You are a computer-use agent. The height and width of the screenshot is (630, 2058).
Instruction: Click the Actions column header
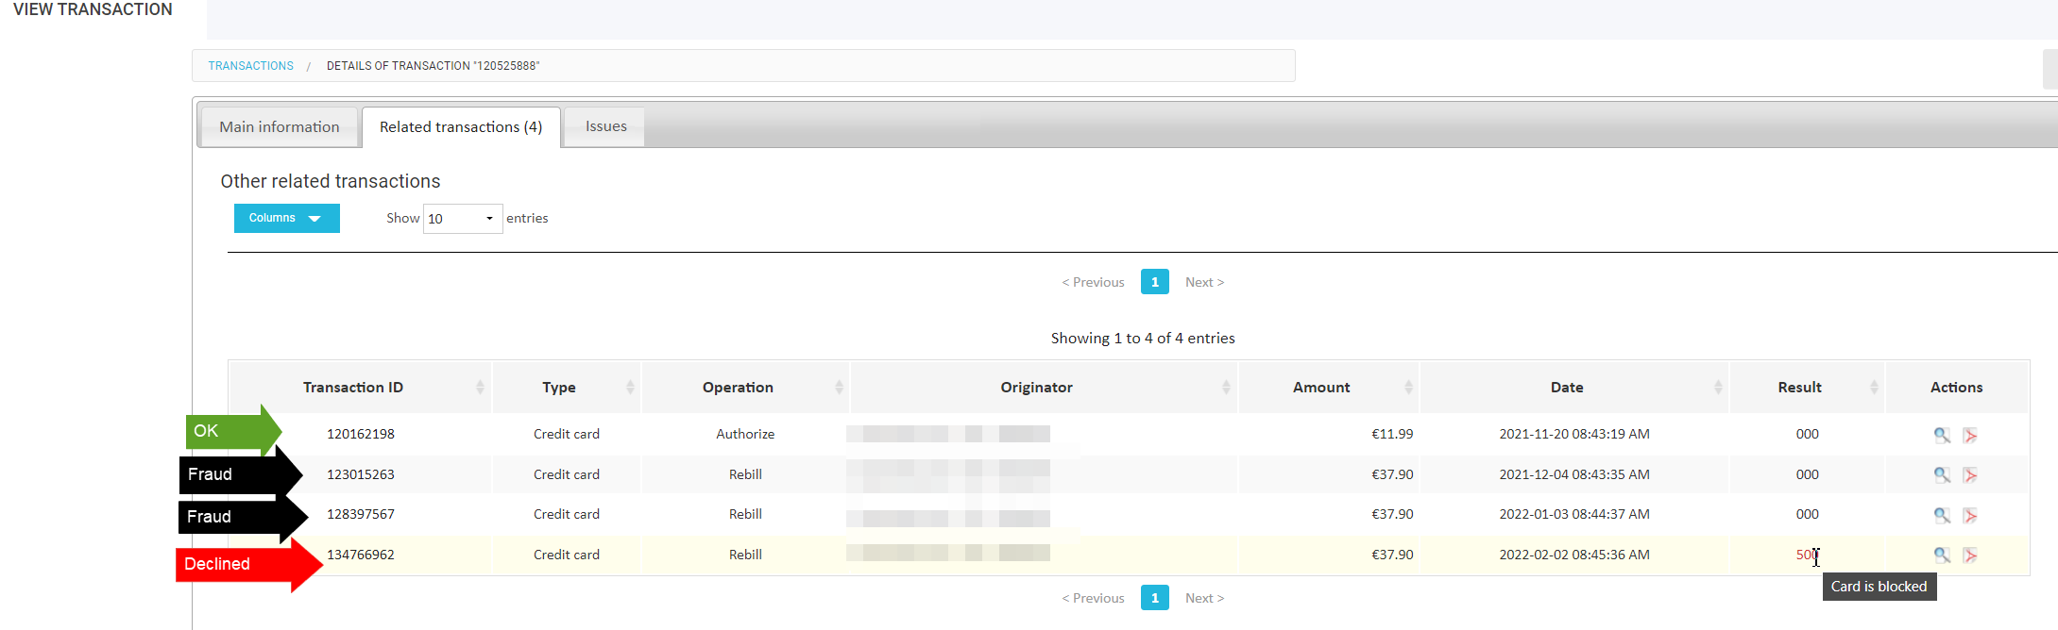(1956, 388)
